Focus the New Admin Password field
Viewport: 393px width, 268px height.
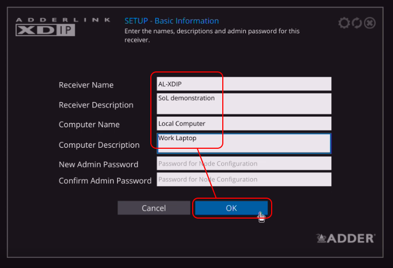click(244, 163)
